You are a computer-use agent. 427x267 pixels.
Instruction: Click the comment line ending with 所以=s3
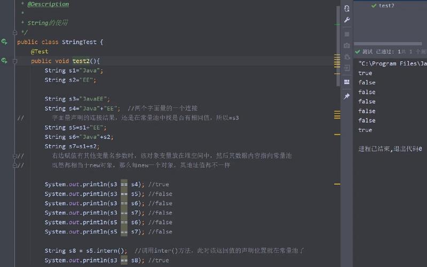point(145,118)
